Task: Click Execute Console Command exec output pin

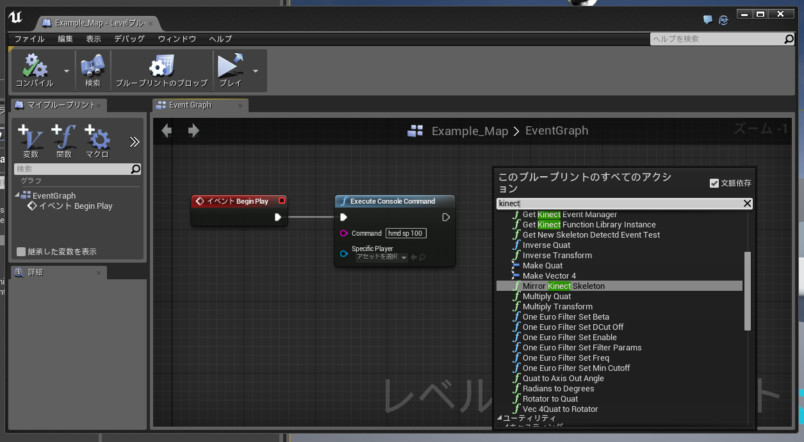Action: [446, 217]
